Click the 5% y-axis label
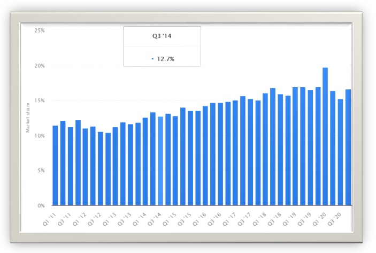Viewport: 376px width, 253px height. 41,171
